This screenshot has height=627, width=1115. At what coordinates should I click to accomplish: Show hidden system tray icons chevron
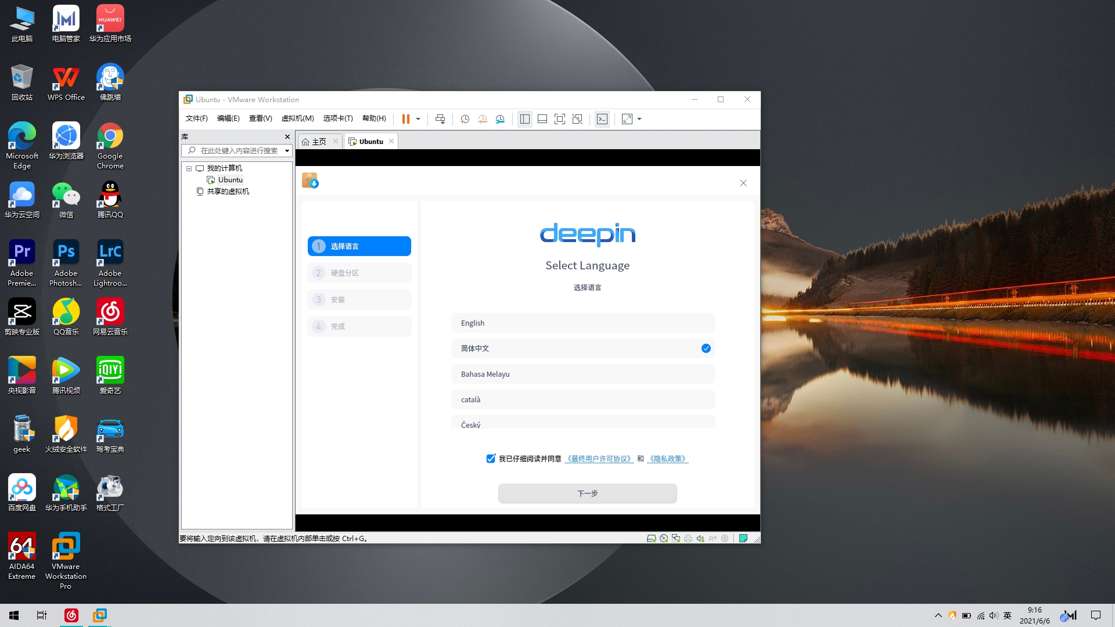tap(938, 615)
